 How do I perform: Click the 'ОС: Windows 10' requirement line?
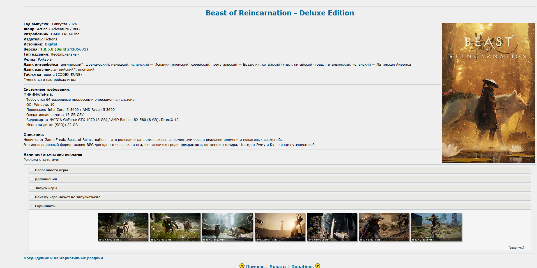pos(39,105)
